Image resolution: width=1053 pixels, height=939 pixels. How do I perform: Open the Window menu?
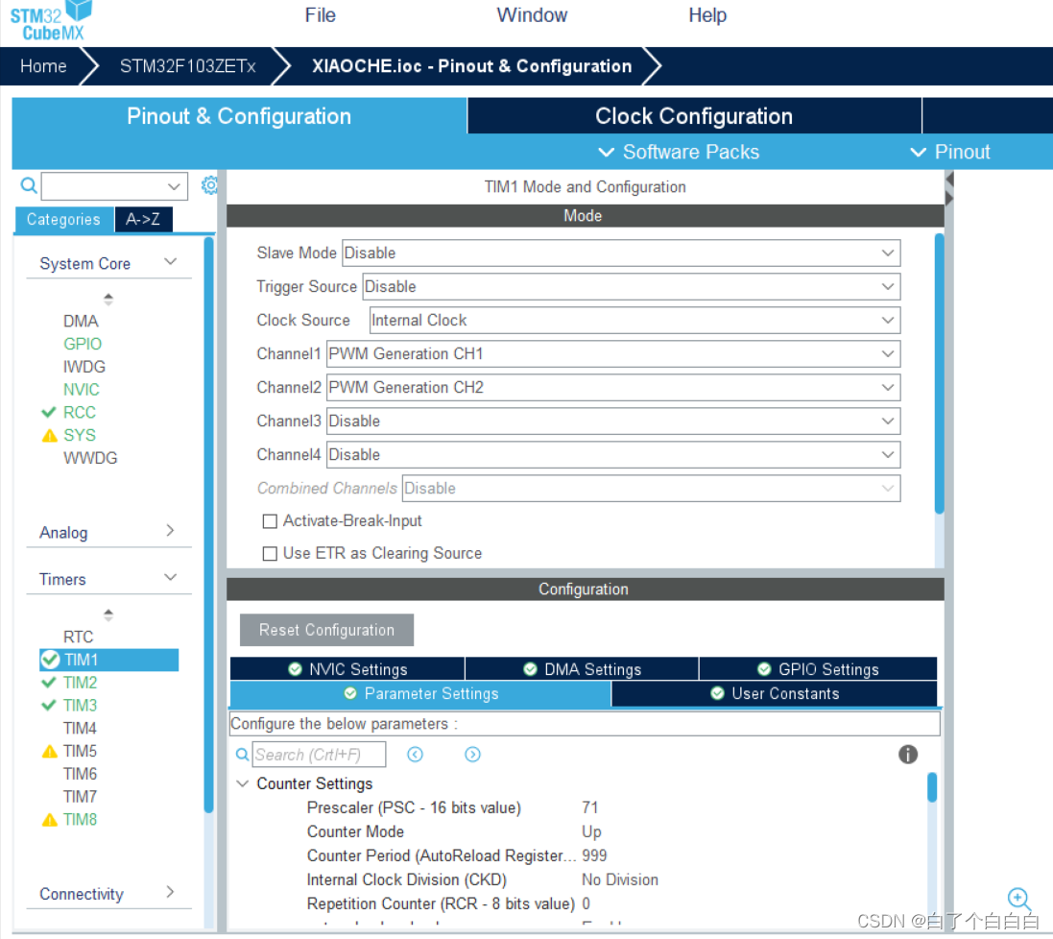point(532,14)
